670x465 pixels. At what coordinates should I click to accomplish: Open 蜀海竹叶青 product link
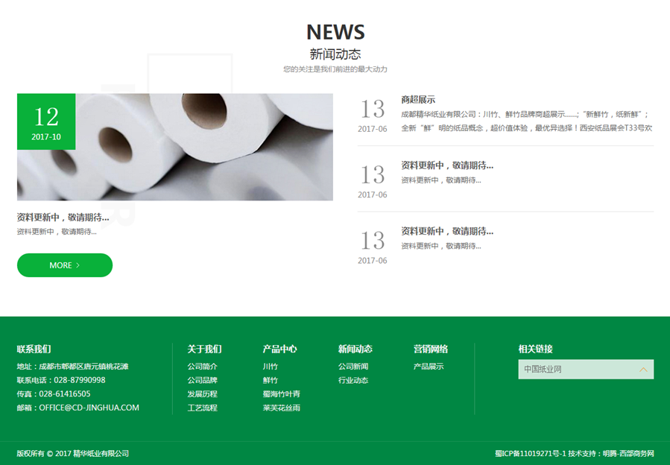point(281,394)
